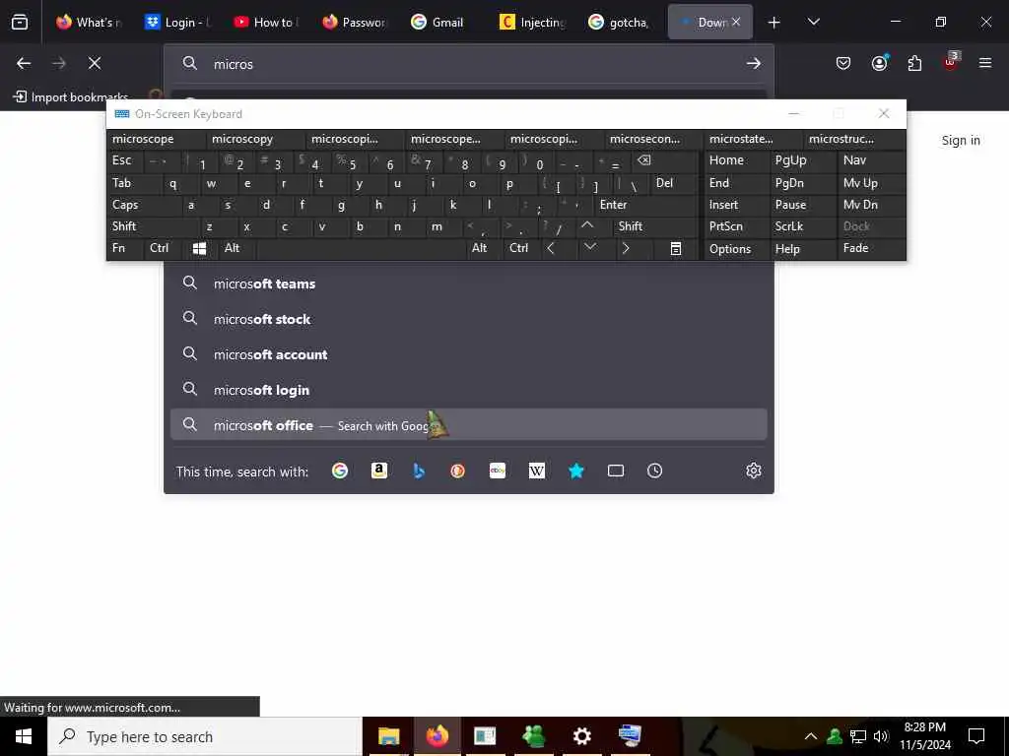Toggle the Fade key on keyboard
The width and height of the screenshot is (1009, 756).
[871, 248]
